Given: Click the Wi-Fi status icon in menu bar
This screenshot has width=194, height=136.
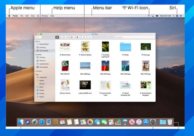Looking at the screenshot, I should [149, 16].
